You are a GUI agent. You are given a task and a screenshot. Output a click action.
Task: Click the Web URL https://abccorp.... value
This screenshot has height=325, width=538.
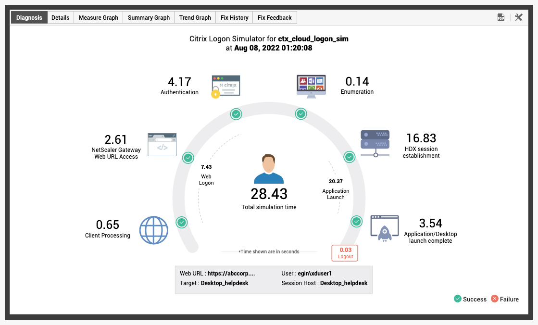pos(231,274)
